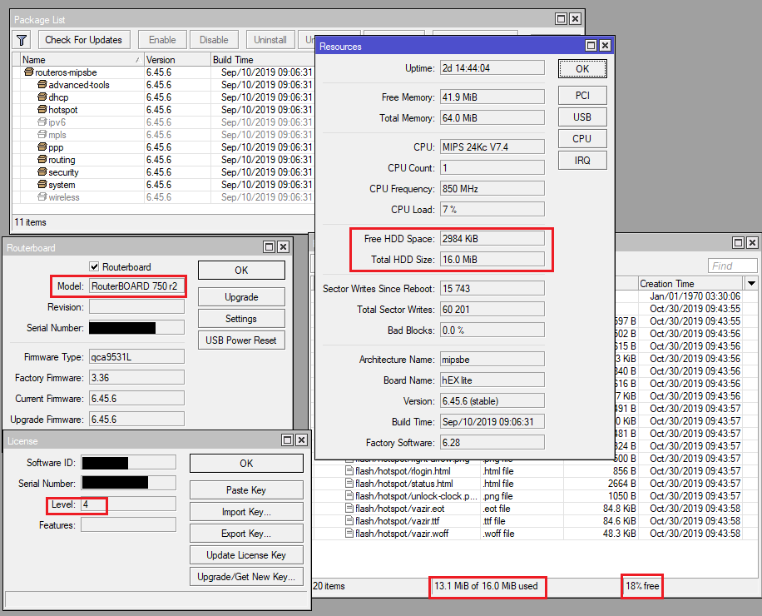Screen dimensions: 762x616
Task: Select the disabled wireless package icon
Action: coord(42,197)
